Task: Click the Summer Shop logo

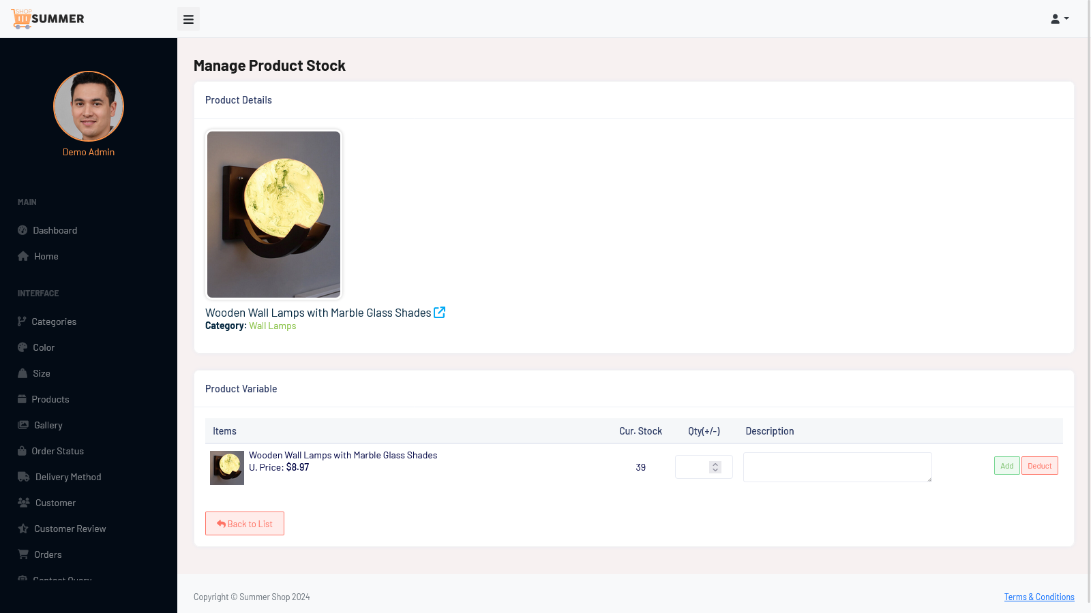Action: click(x=48, y=19)
